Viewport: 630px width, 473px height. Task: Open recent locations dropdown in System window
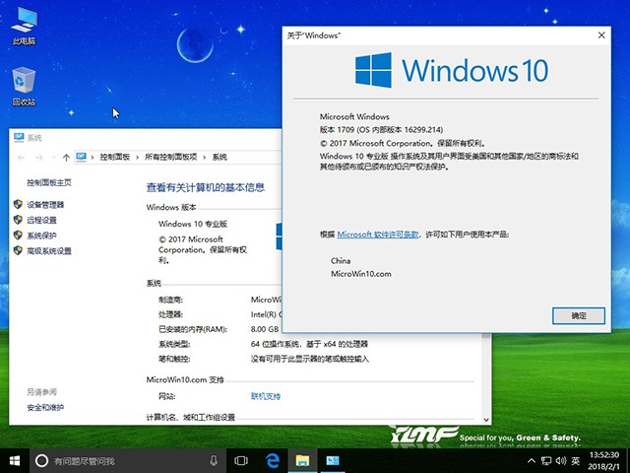pyautogui.click(x=53, y=158)
